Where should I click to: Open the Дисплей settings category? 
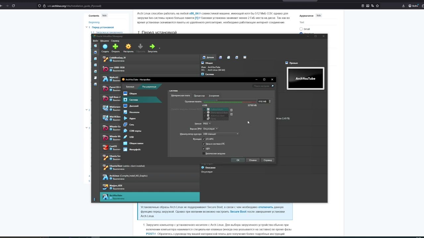141,106
